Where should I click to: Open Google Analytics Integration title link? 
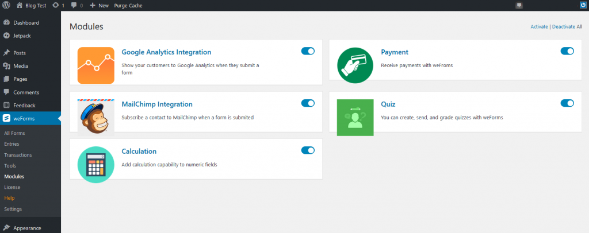[x=166, y=52]
